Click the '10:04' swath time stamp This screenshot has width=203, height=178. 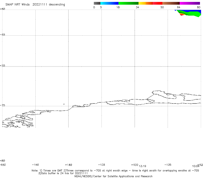(196, 166)
